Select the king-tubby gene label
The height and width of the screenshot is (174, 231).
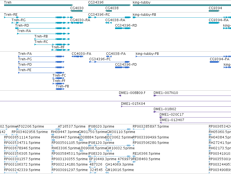coord(141,2)
